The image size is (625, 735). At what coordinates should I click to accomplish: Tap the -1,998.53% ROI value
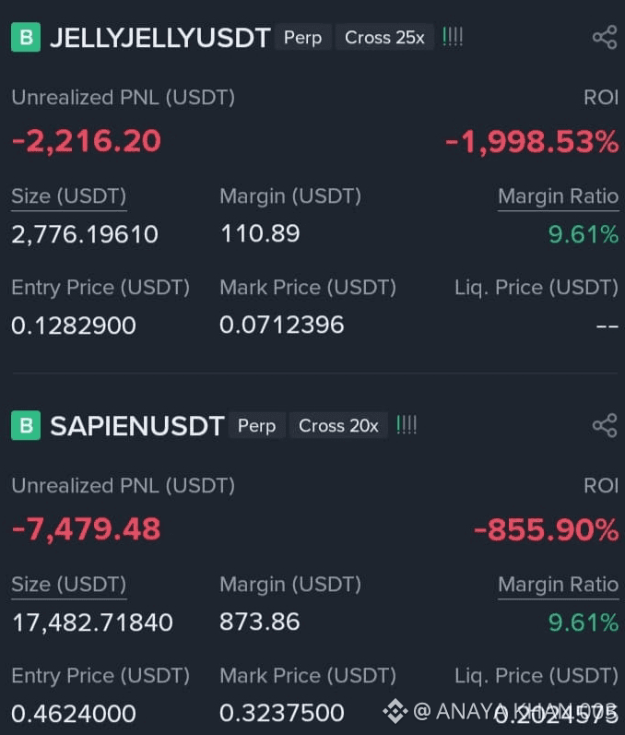pos(532,142)
